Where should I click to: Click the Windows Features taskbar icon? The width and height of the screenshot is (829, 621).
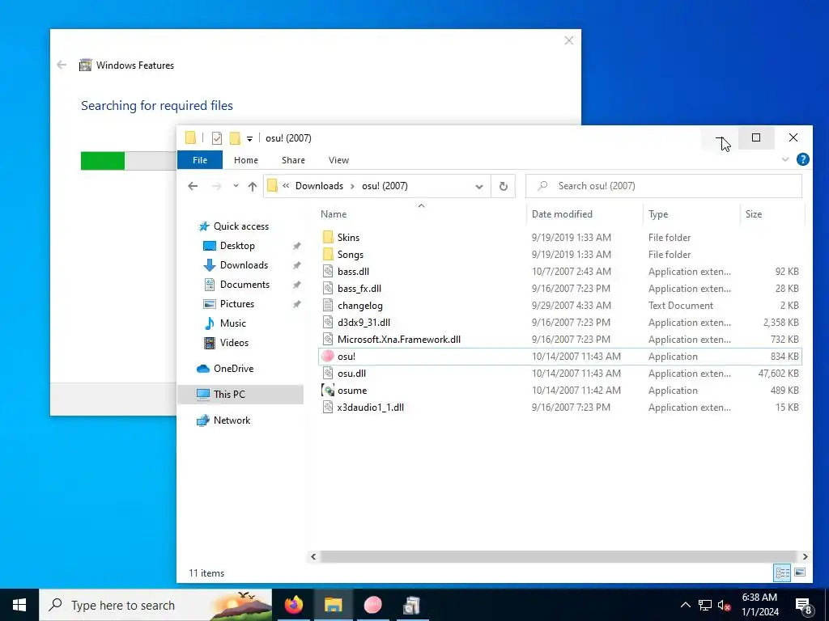[411, 605]
